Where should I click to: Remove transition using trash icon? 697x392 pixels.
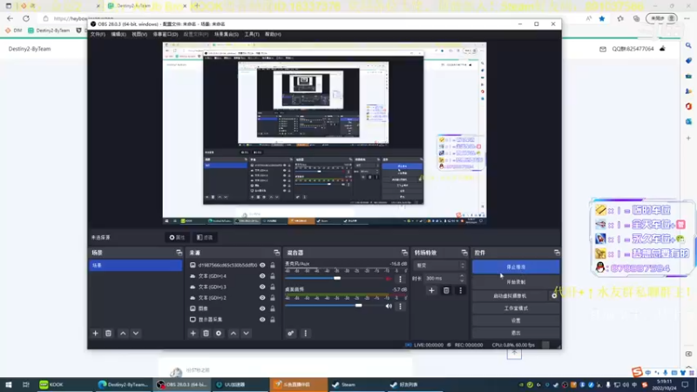click(446, 291)
